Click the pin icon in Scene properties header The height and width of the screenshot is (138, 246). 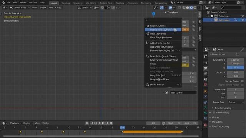point(243,49)
